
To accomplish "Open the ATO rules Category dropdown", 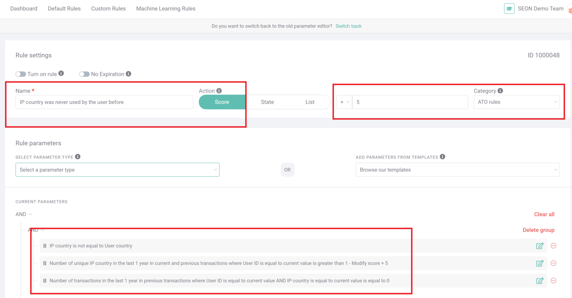I will click(516, 102).
